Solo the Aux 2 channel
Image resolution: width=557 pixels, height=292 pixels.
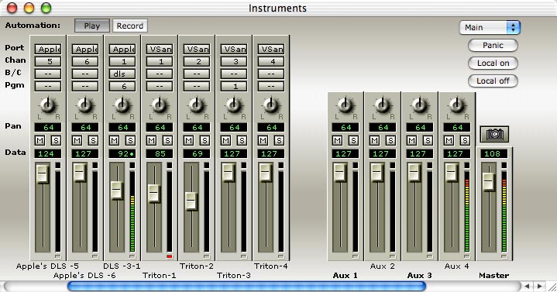tap(390, 141)
